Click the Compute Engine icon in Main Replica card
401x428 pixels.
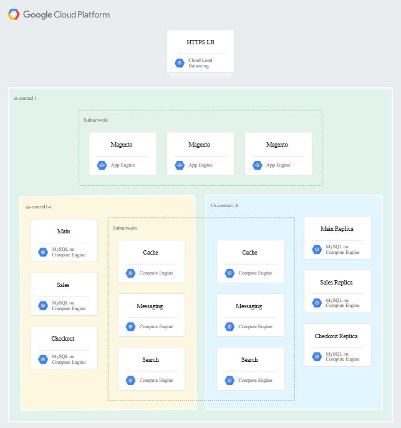tap(317, 249)
